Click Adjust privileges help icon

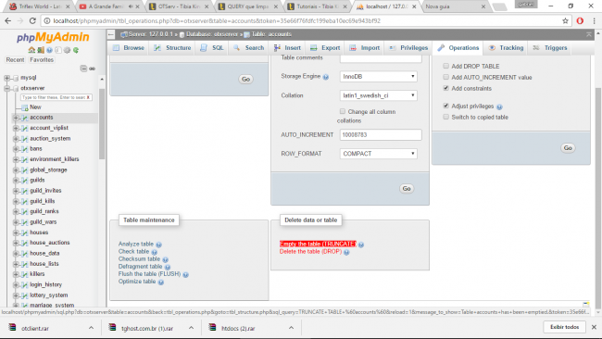point(499,107)
